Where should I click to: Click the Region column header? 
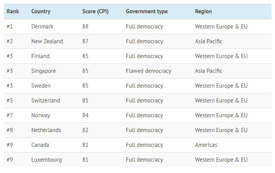[x=203, y=11]
